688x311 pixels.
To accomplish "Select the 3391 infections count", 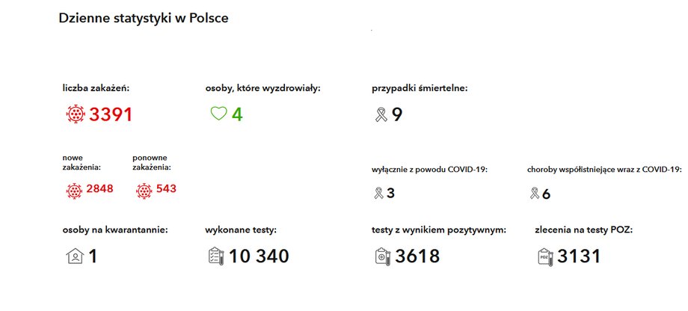I will (111, 114).
